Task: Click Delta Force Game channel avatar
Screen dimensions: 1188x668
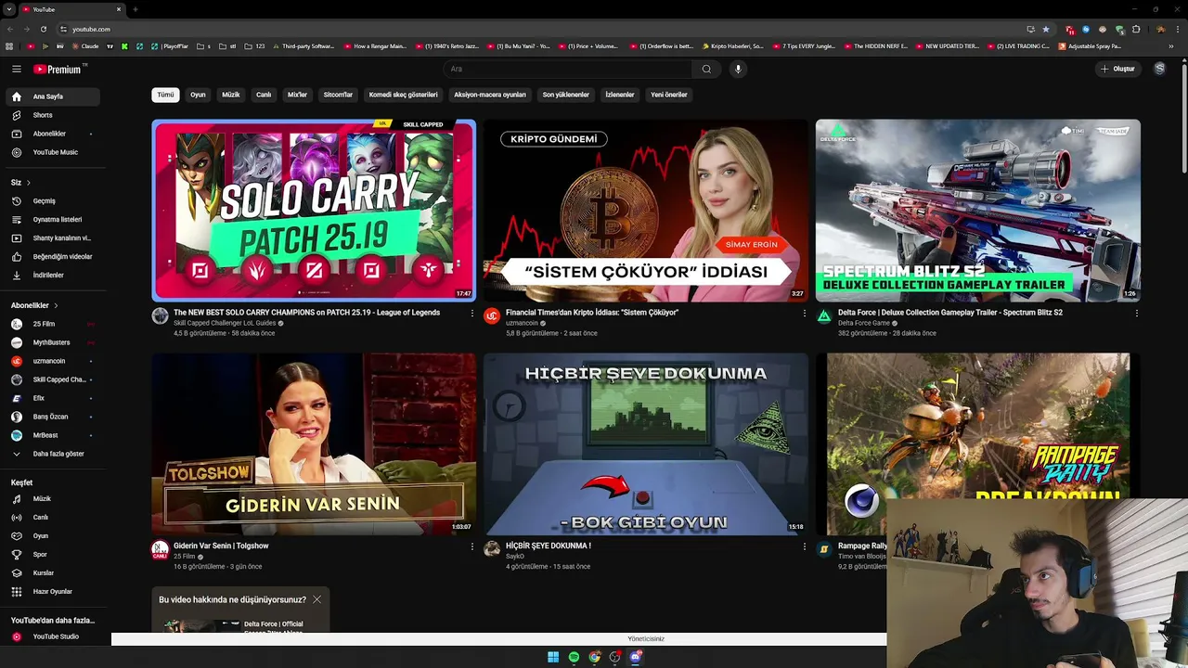Action: point(823,316)
